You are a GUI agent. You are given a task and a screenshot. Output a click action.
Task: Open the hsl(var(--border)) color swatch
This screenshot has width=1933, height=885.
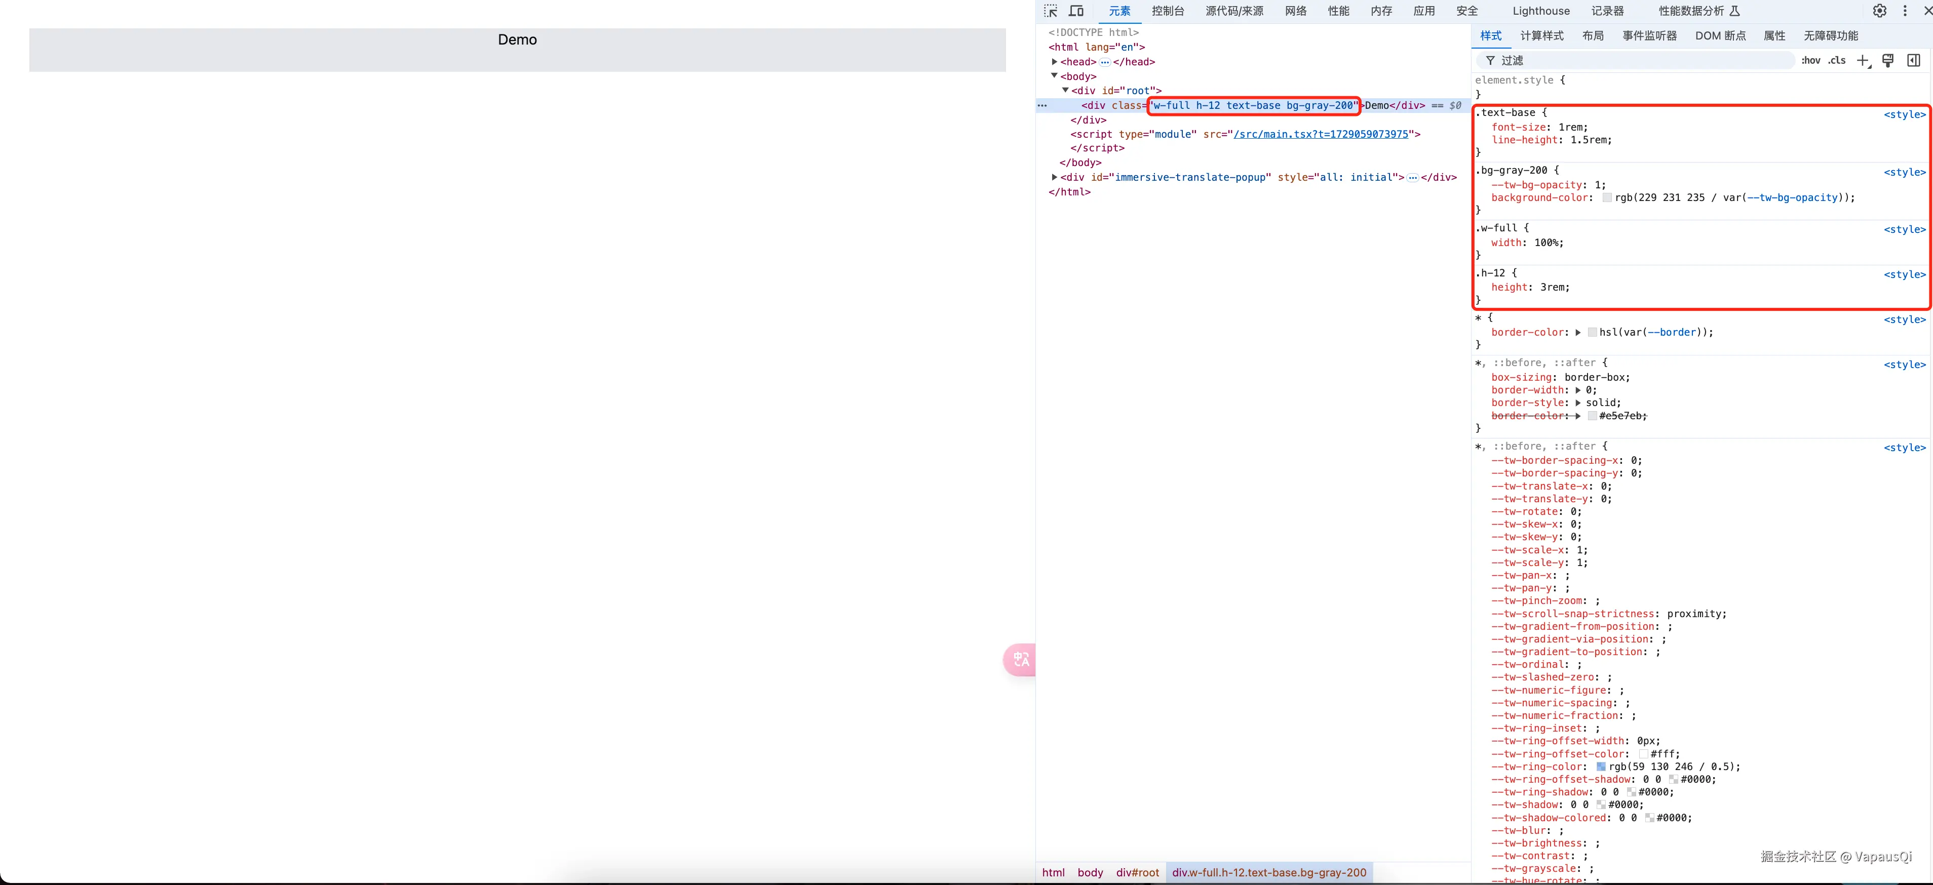(x=1592, y=333)
